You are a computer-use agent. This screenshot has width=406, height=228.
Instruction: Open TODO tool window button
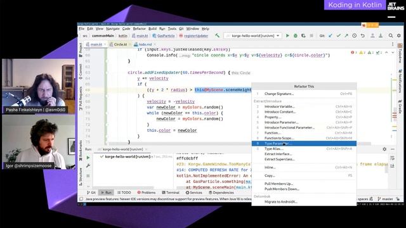[x=124, y=193]
